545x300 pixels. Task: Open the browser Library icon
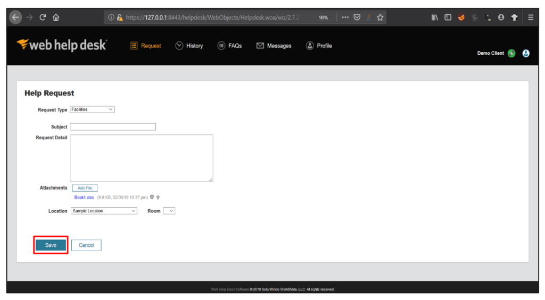pyautogui.click(x=435, y=18)
